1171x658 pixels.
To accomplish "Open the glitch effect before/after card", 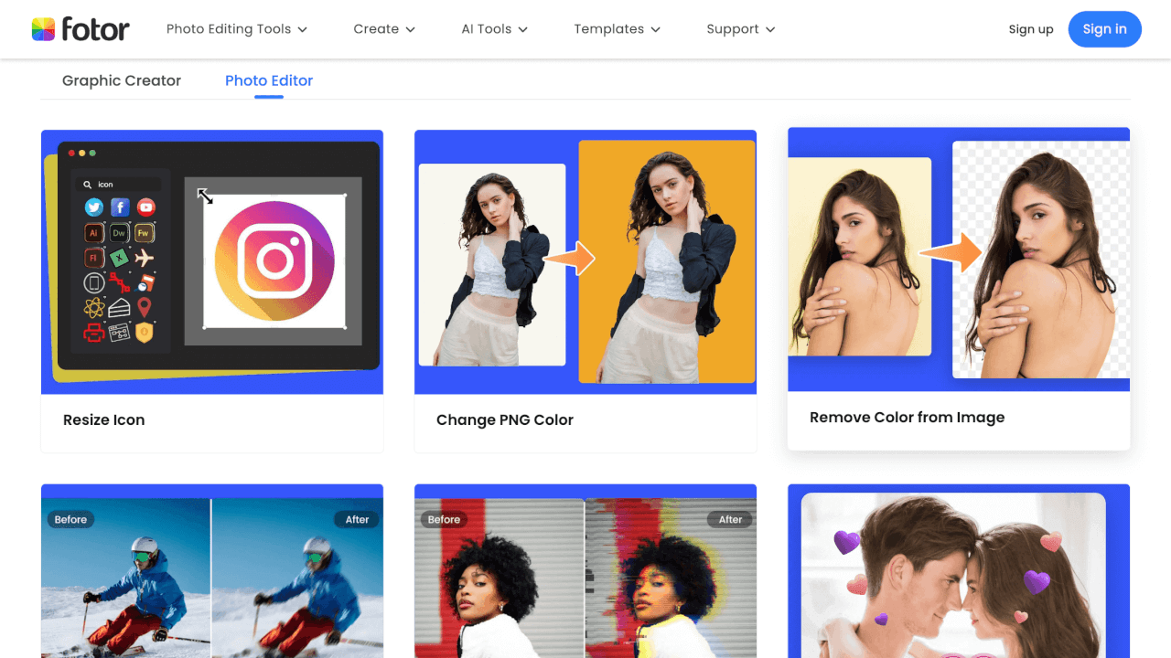I will point(585,571).
